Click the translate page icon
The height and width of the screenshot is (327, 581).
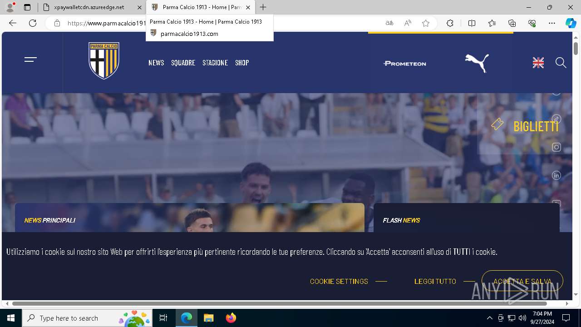[x=389, y=23]
